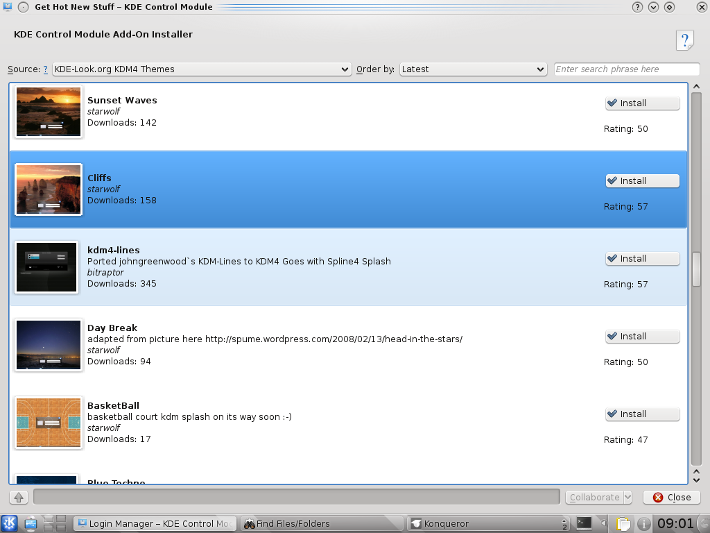Install the kdm4-lines theme

(x=642, y=259)
